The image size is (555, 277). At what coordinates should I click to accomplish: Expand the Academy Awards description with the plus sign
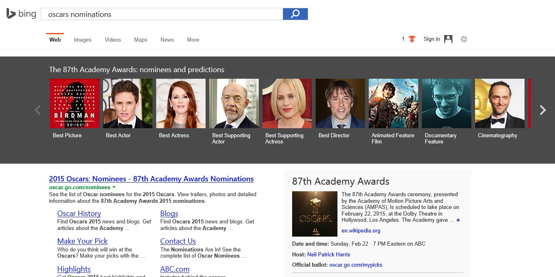tap(457, 220)
